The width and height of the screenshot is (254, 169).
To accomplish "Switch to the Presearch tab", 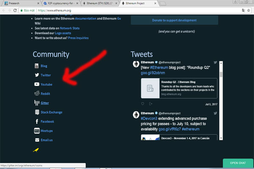I will click(22, 3).
